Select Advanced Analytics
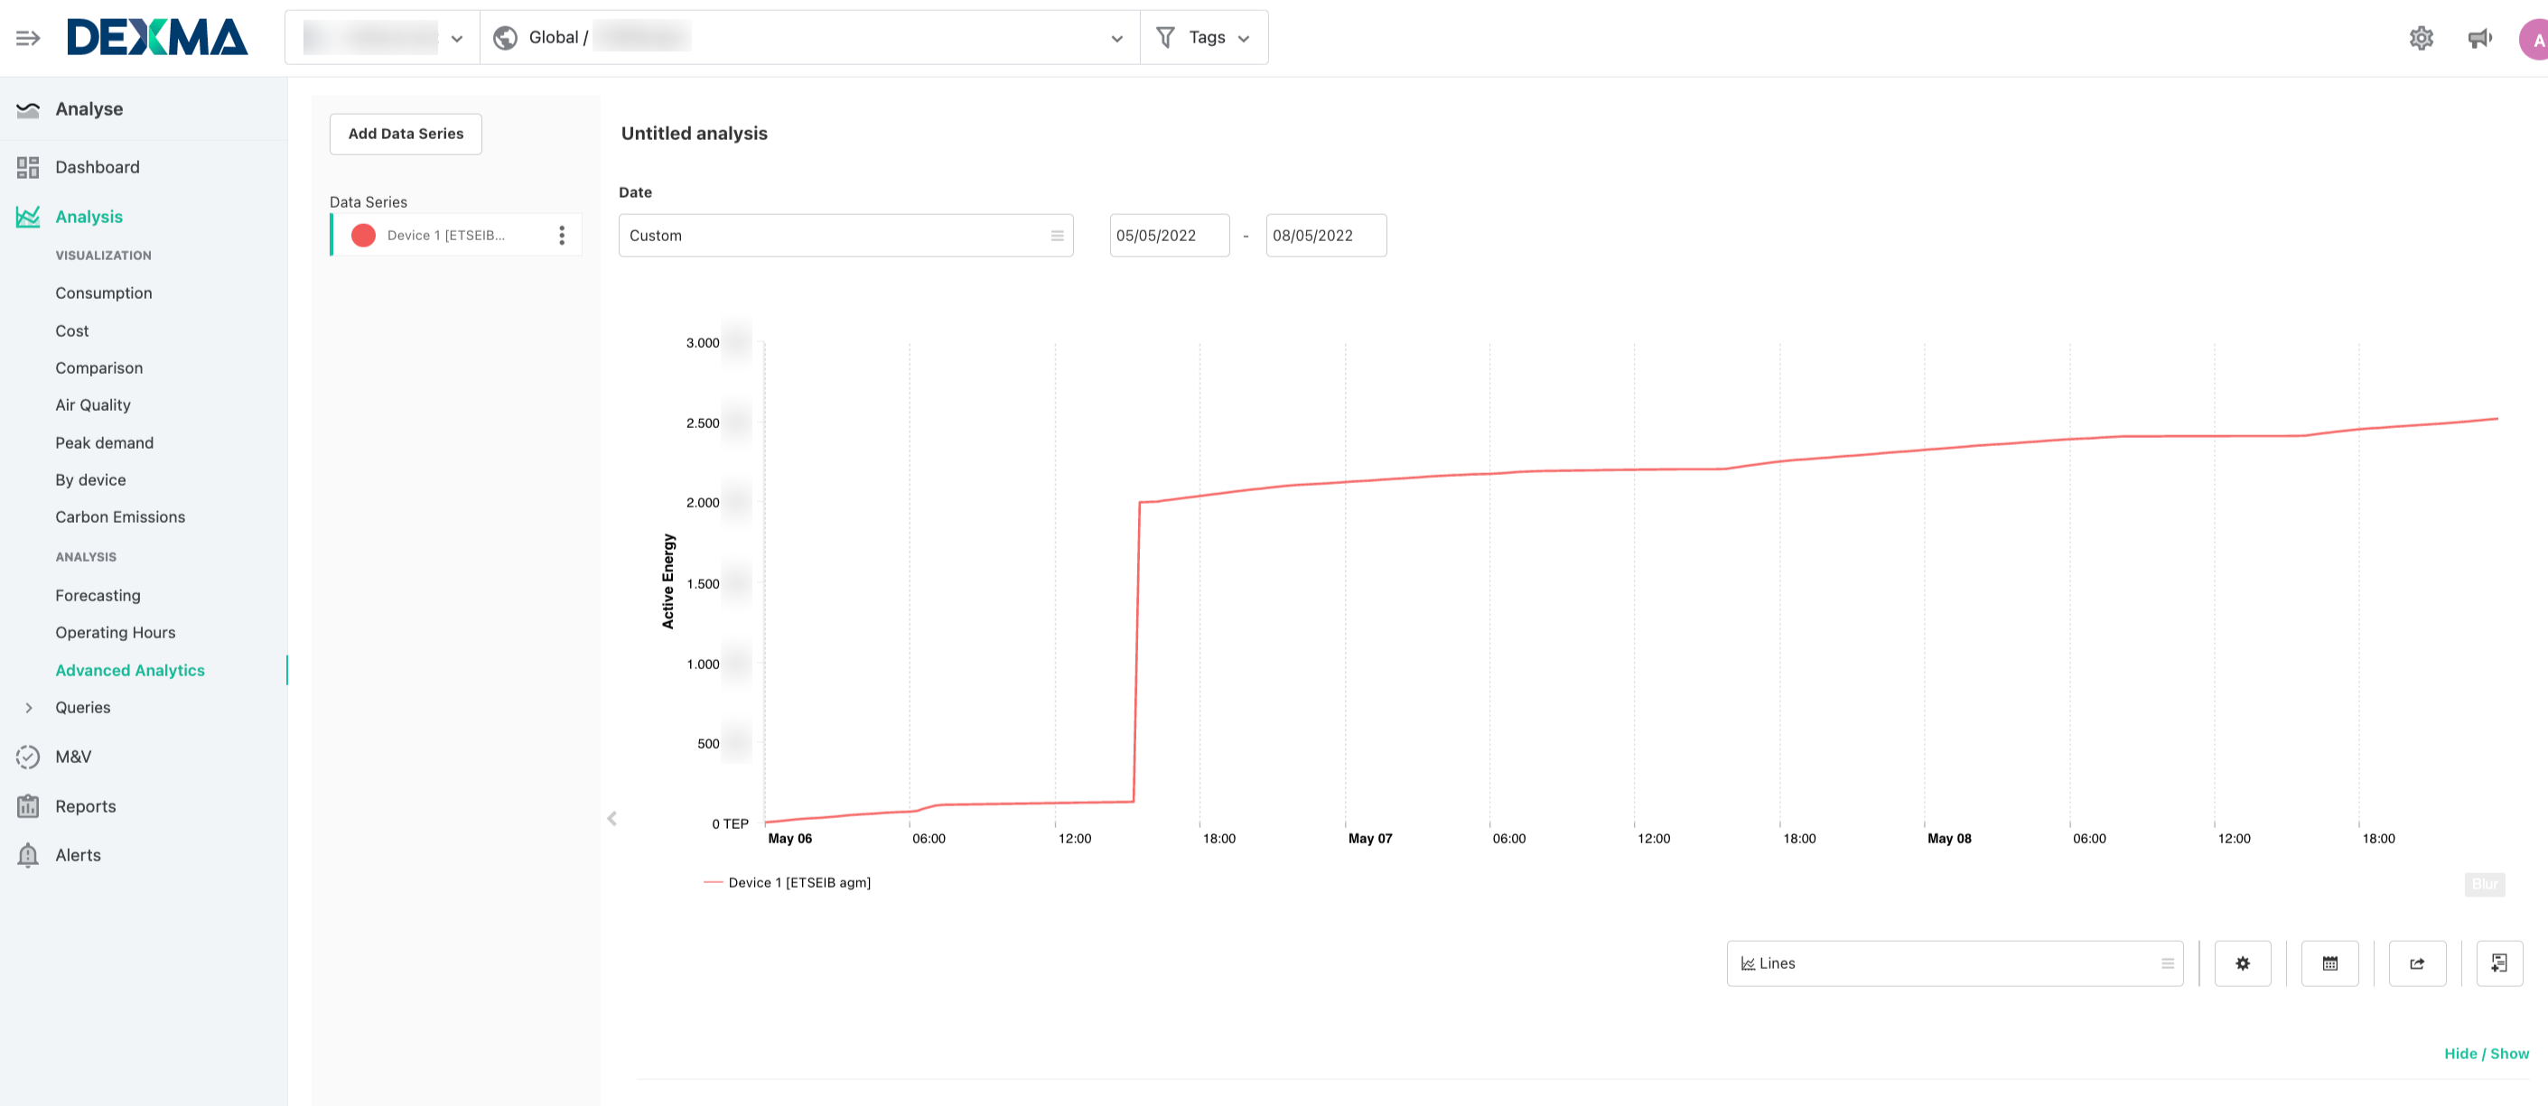Viewport: 2548px width, 1106px height. tap(129, 670)
